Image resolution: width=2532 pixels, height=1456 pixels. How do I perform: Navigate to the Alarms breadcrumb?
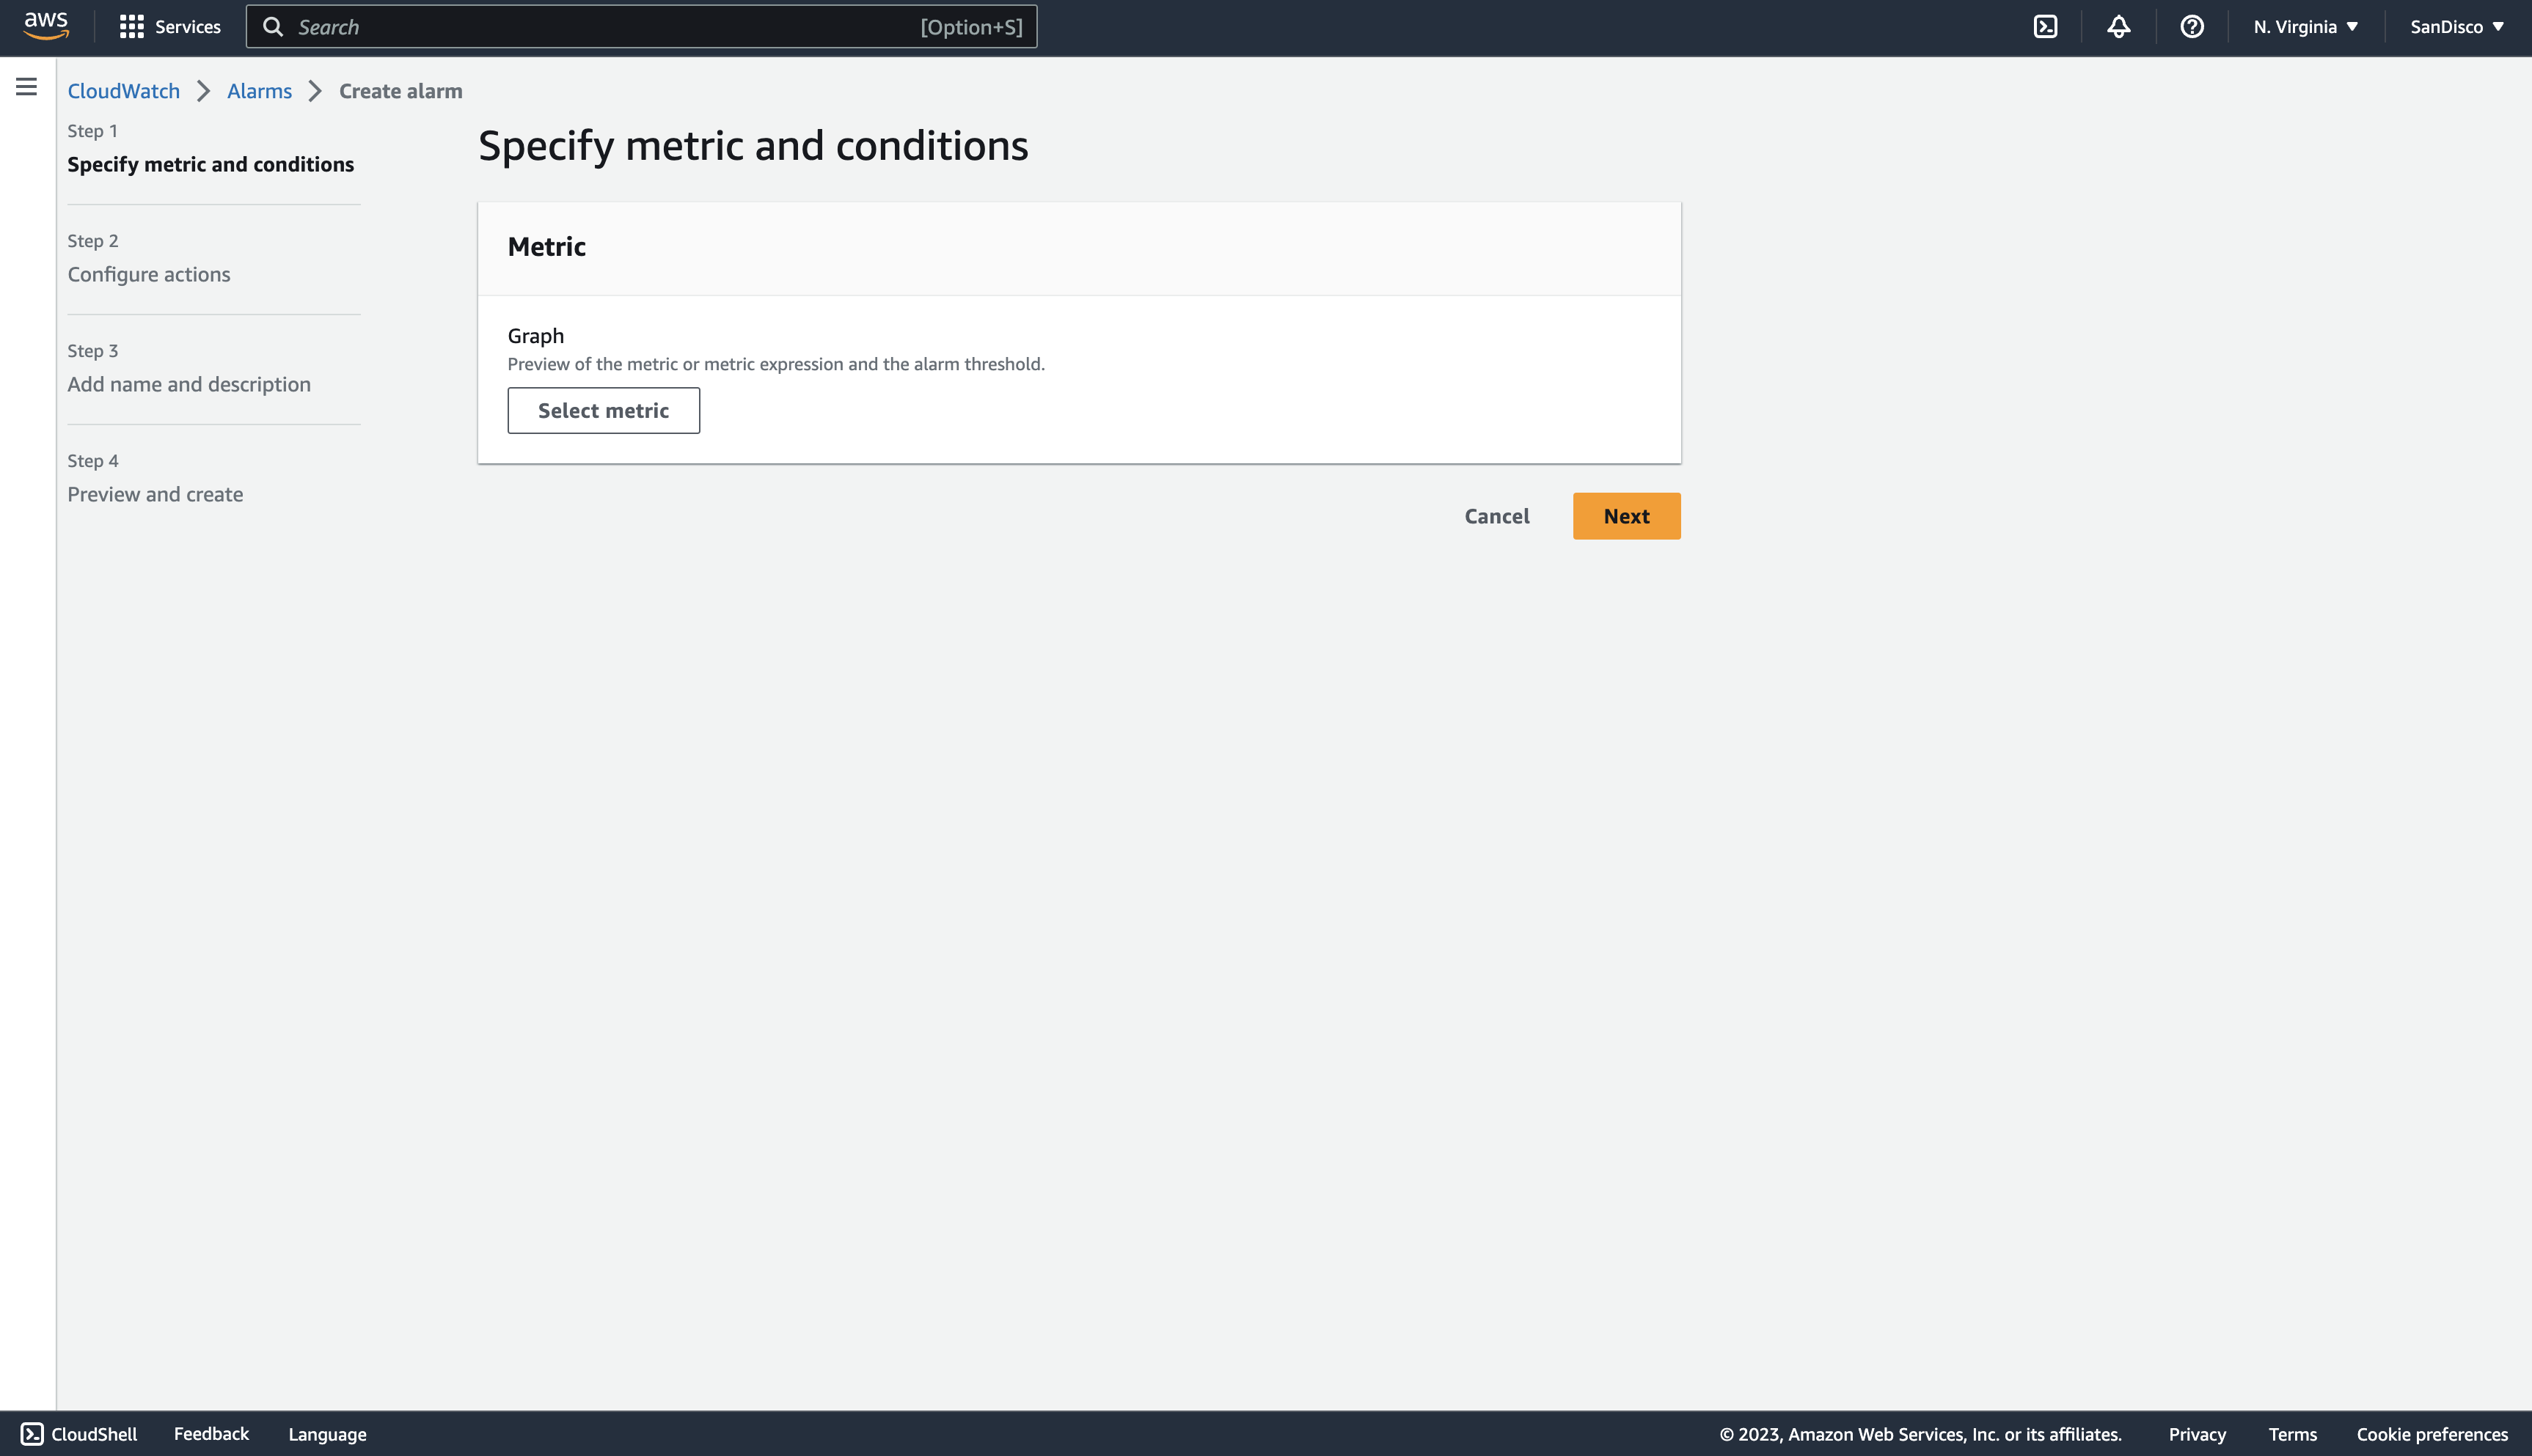[x=259, y=91]
